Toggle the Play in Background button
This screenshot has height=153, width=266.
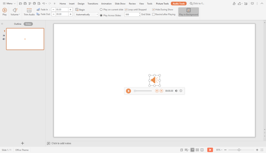(x=188, y=12)
